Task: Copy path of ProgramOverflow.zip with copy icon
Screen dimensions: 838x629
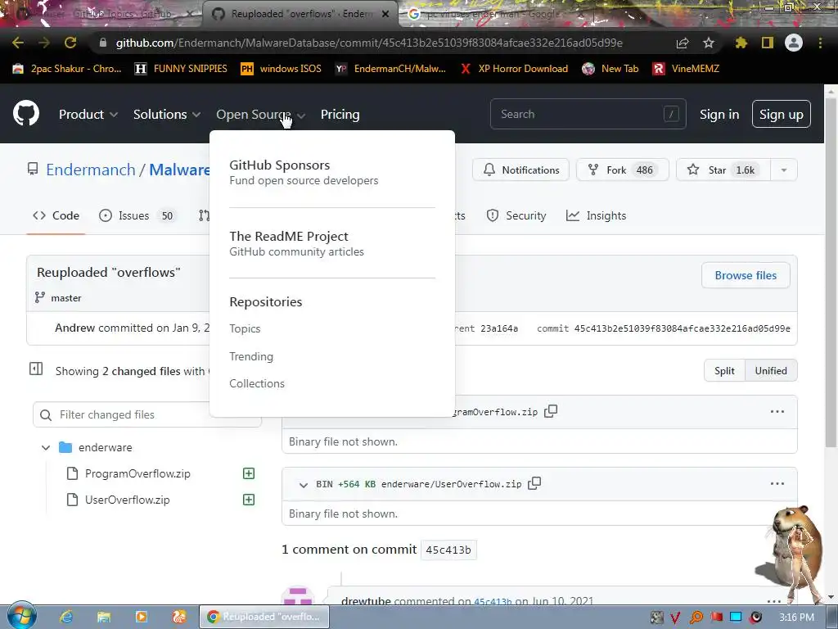Action: pyautogui.click(x=551, y=411)
